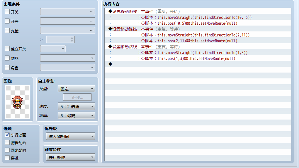Select the empty diamond command line
Viewport: 299px width, 168px height.
(x=198, y=64)
